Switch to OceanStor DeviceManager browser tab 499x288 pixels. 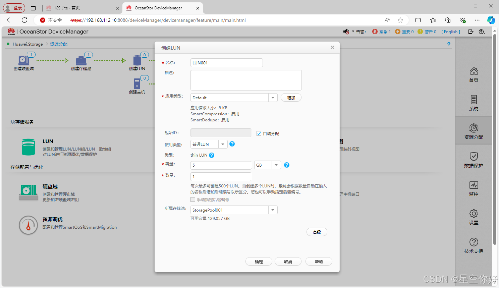[x=162, y=8]
